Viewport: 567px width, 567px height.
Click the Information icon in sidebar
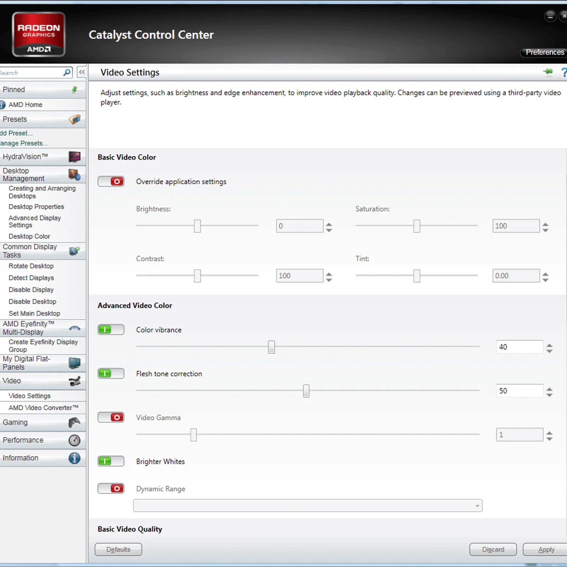74,458
